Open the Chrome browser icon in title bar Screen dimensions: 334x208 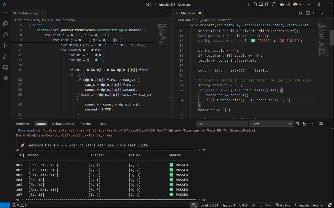coord(282,4)
